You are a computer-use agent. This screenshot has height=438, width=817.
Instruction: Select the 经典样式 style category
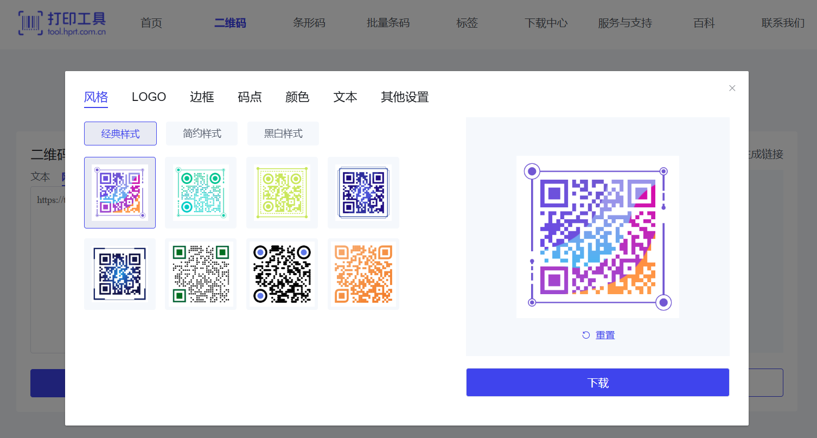pos(120,134)
